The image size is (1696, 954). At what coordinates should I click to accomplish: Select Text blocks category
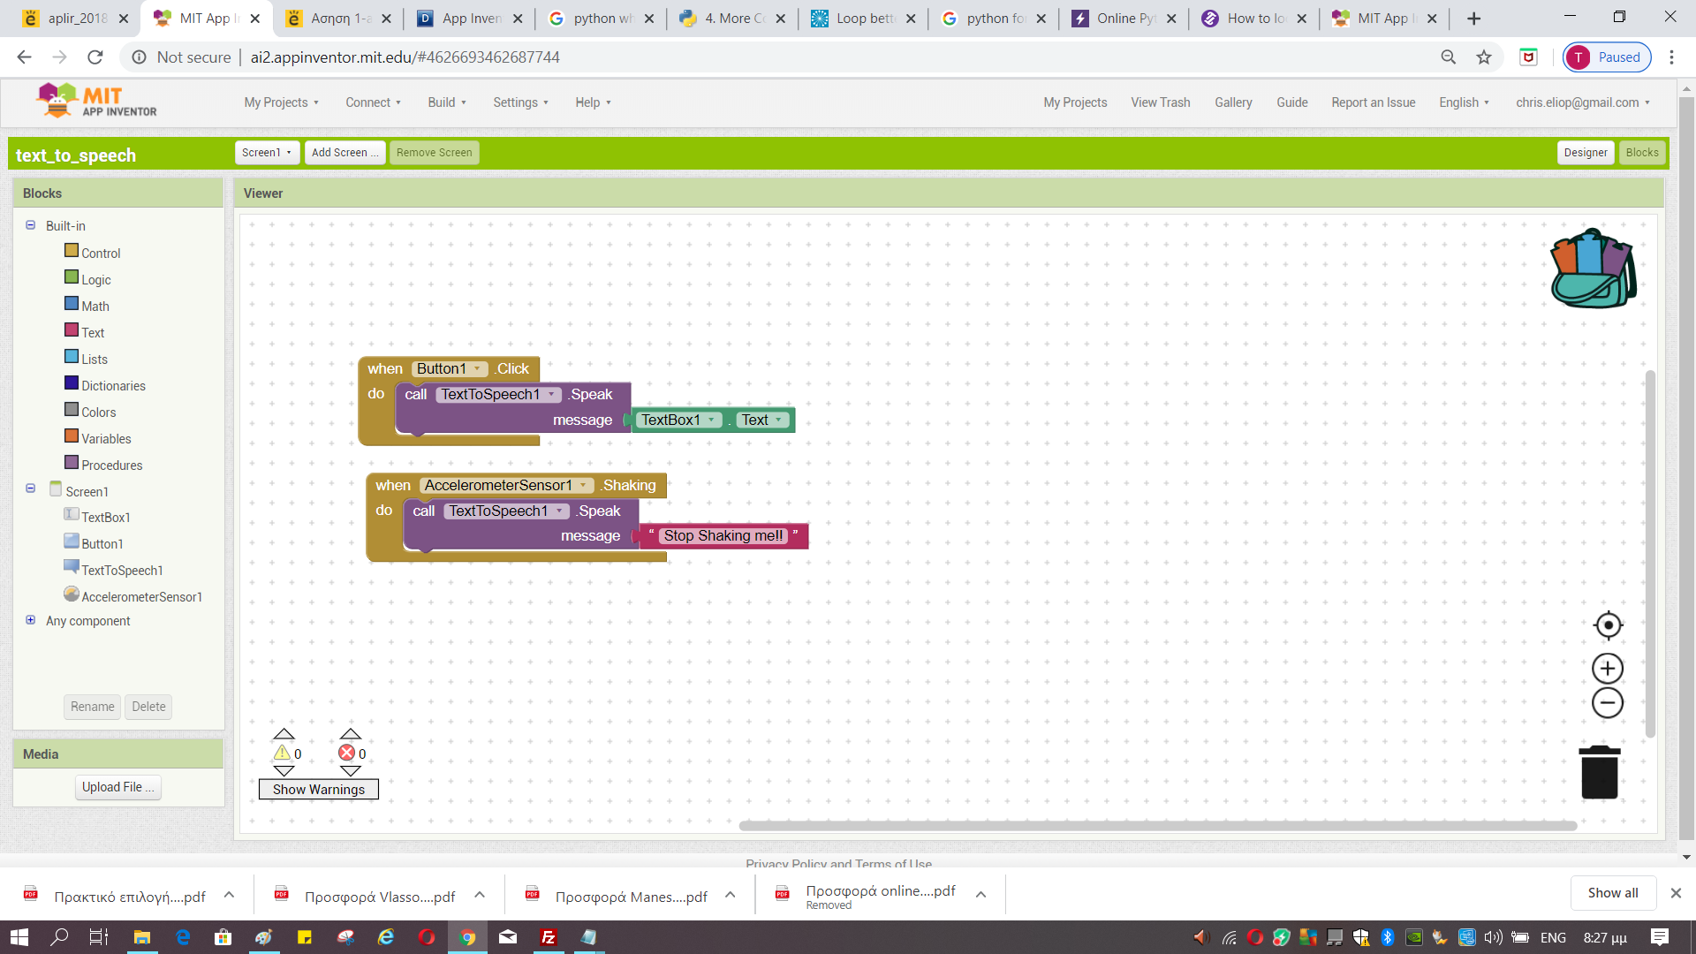(93, 332)
